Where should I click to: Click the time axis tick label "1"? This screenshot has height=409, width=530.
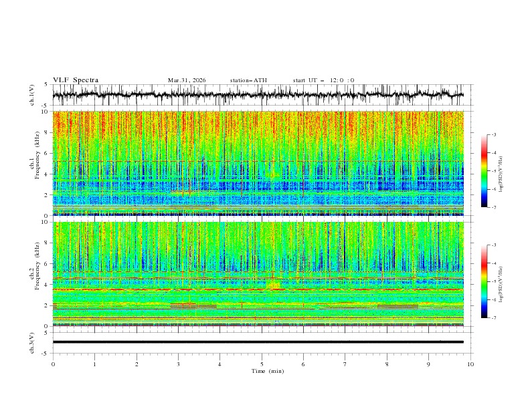(x=94, y=364)
